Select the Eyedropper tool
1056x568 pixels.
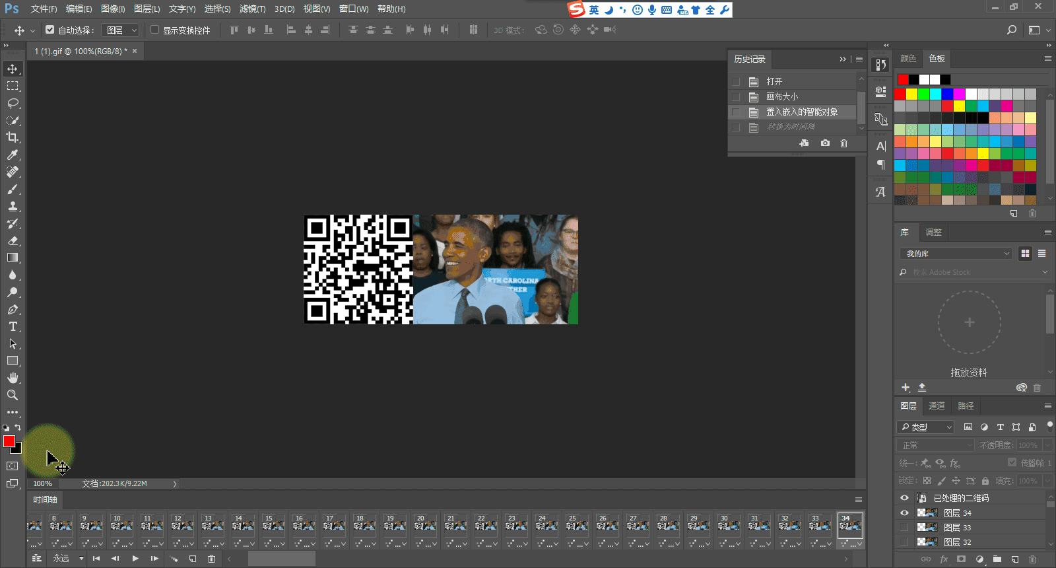point(13,155)
